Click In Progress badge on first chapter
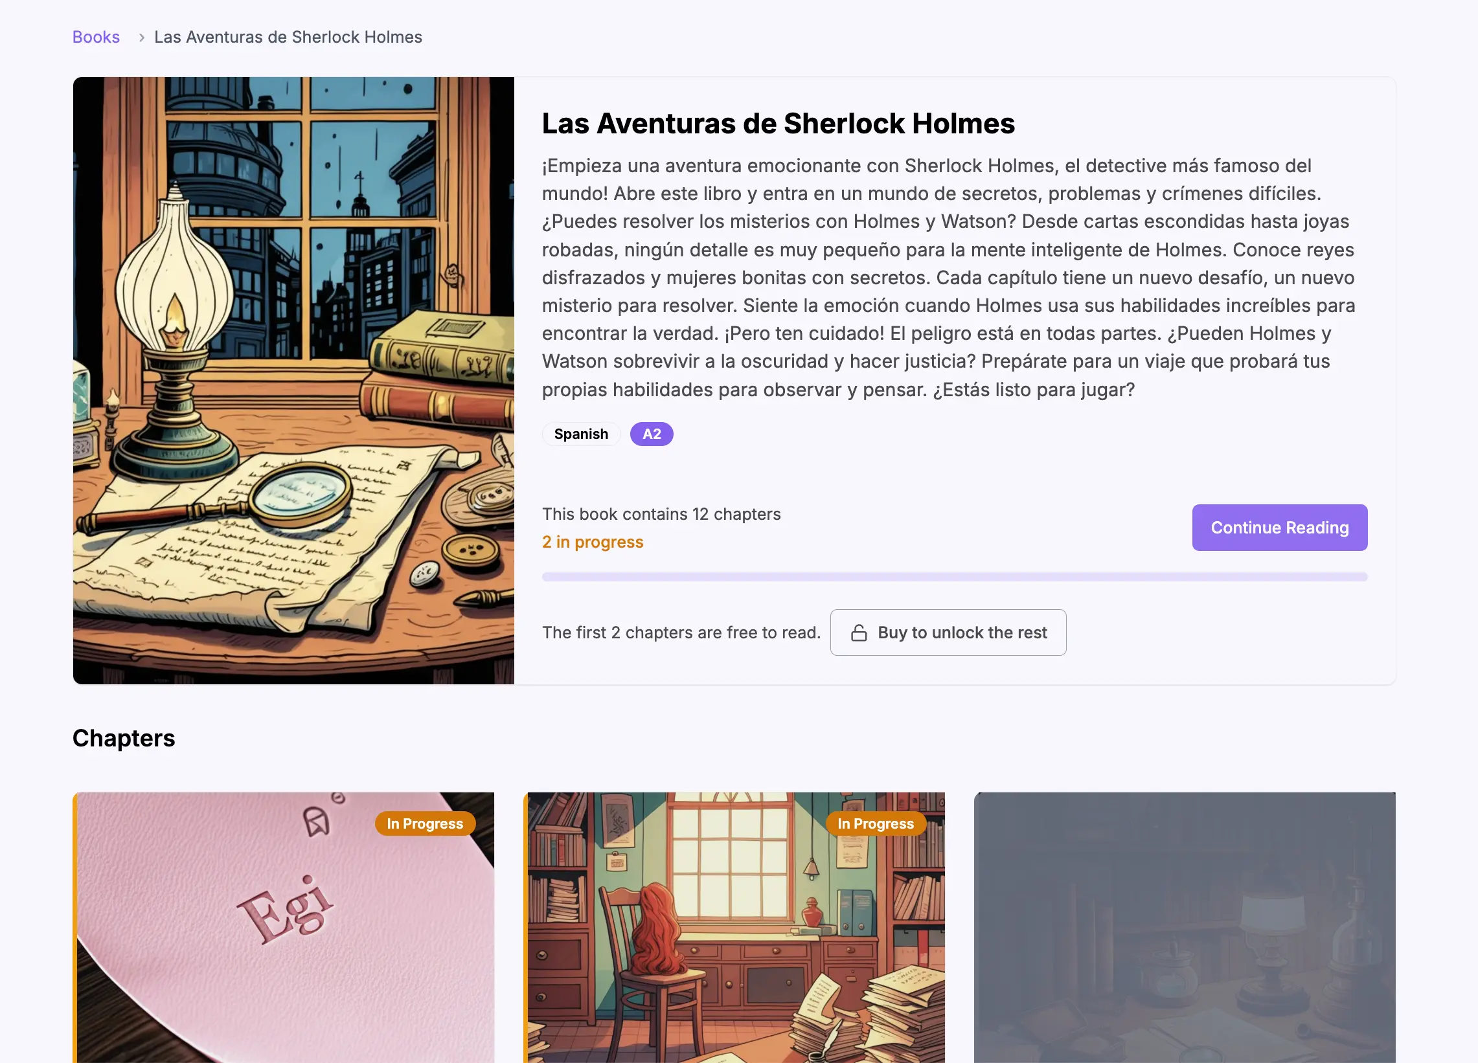 click(425, 823)
